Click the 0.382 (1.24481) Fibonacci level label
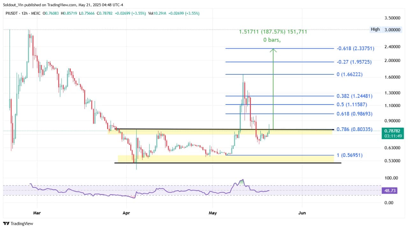The image size is (408, 229). [x=354, y=96]
